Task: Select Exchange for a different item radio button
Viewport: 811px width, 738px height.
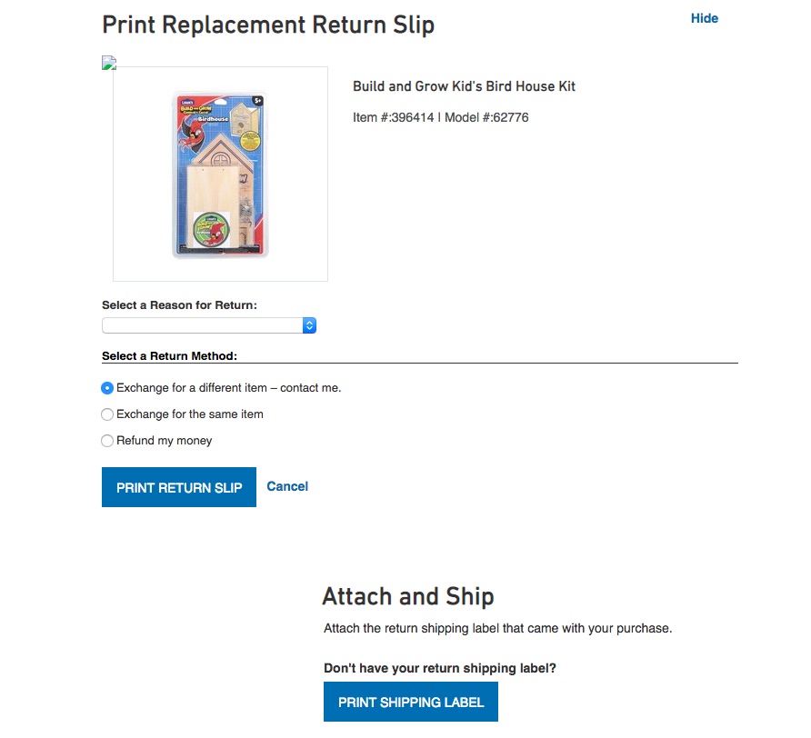Action: 108,388
